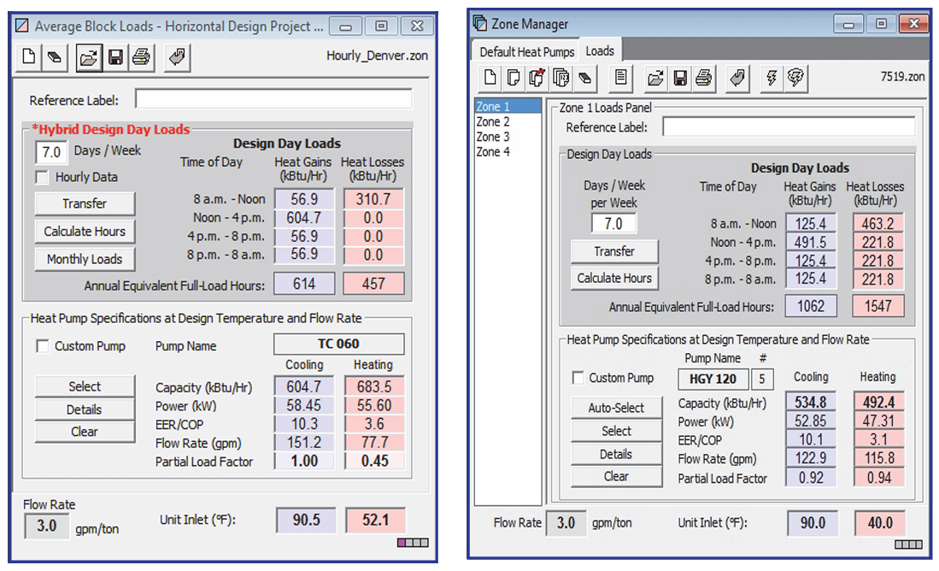Viewport: 939px width, 571px height.
Task: Click the TC 060 pump name field
Action: coord(339,344)
